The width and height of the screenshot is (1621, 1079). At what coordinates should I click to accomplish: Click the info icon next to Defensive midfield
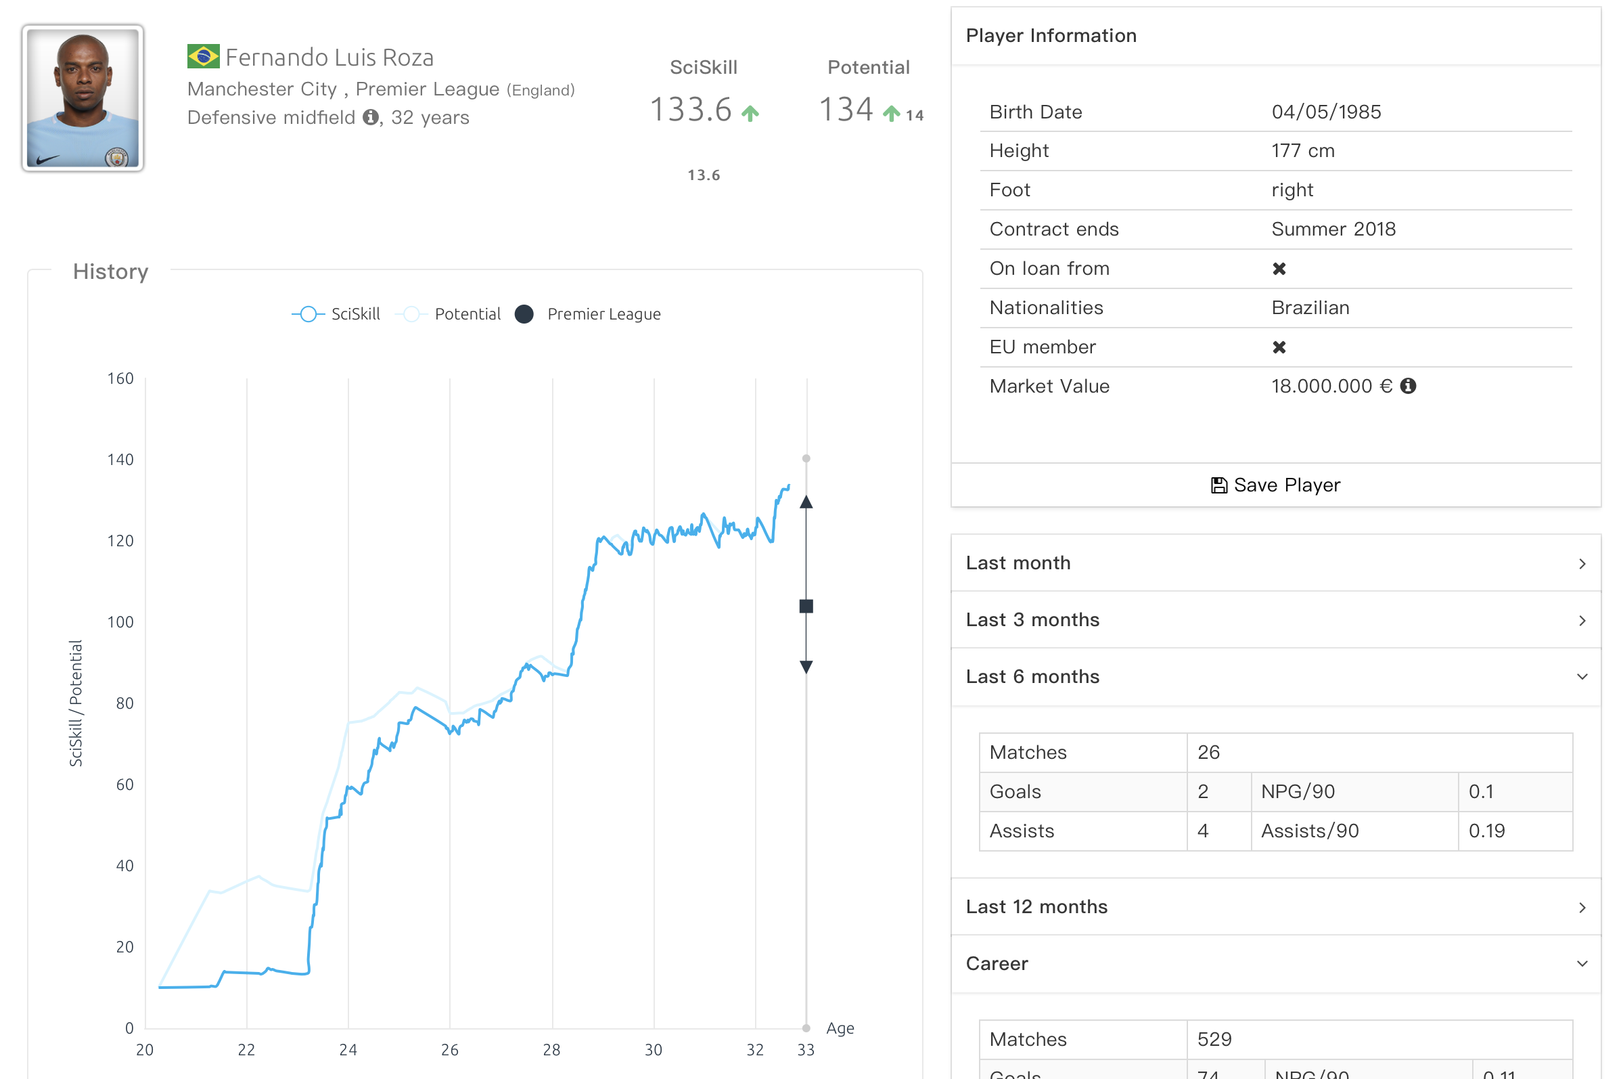click(x=371, y=117)
